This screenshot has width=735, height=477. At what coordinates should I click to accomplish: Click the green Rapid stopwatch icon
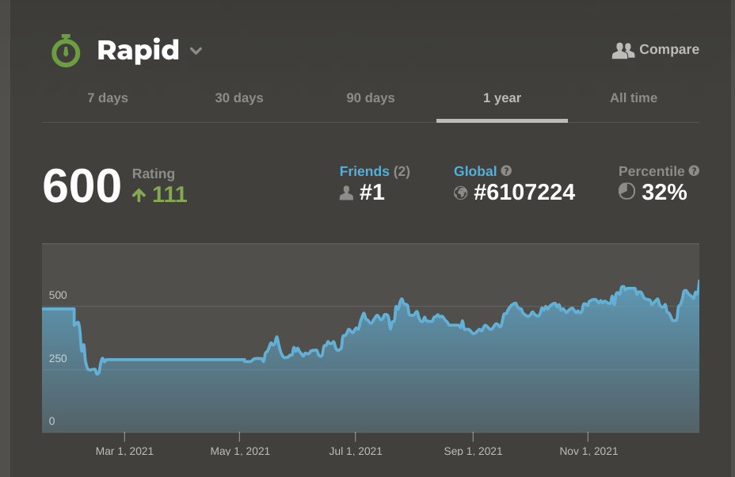[x=66, y=51]
